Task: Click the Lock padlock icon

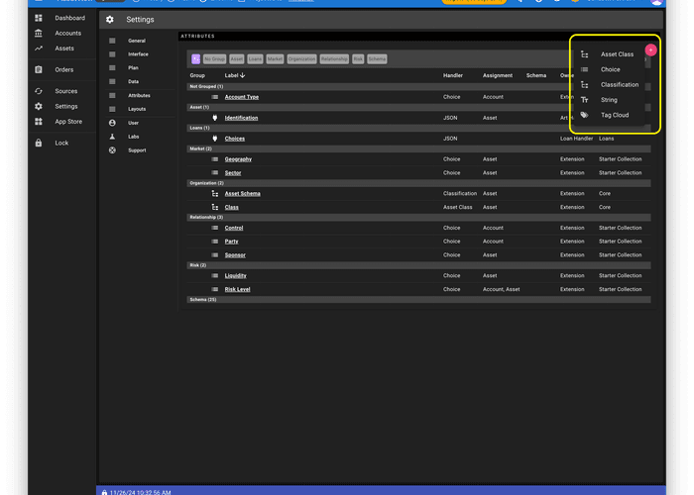Action: [39, 143]
